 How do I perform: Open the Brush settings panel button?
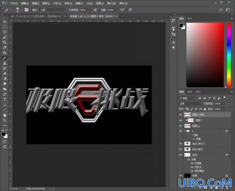(27, 10)
